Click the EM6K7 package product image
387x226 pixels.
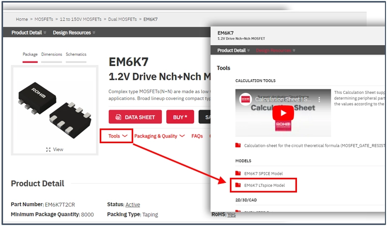[54, 110]
